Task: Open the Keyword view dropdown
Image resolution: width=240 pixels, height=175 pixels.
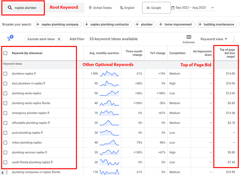Action: [x=214, y=39]
